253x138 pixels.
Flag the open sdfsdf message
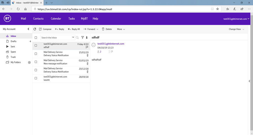coord(112,52)
